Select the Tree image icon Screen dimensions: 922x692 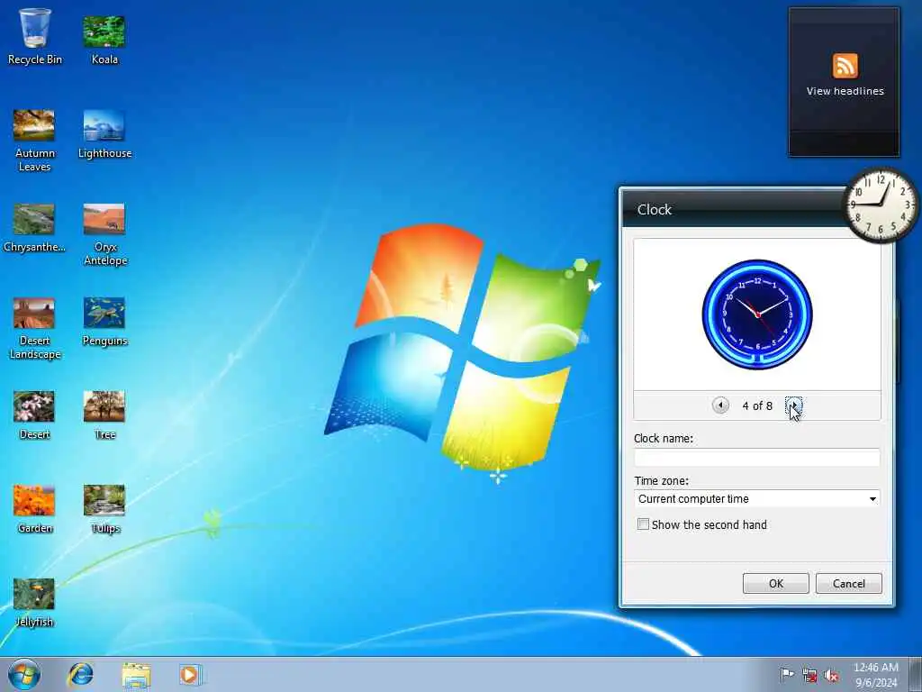pyautogui.click(x=104, y=414)
